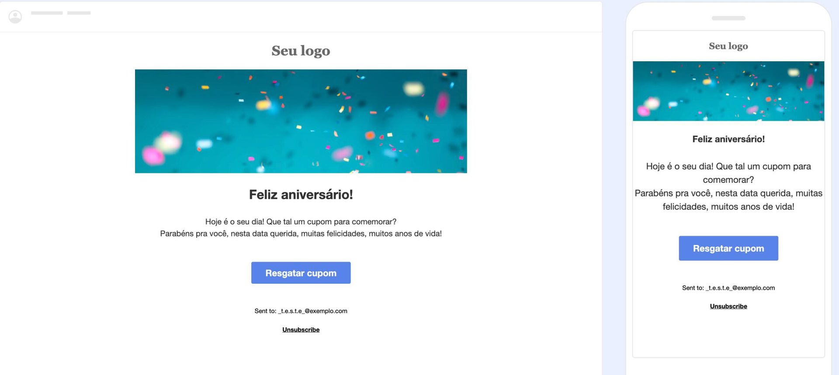Click the shorter placeholder bar beside sender name
Viewport: 839px width, 375px height.
click(x=79, y=13)
